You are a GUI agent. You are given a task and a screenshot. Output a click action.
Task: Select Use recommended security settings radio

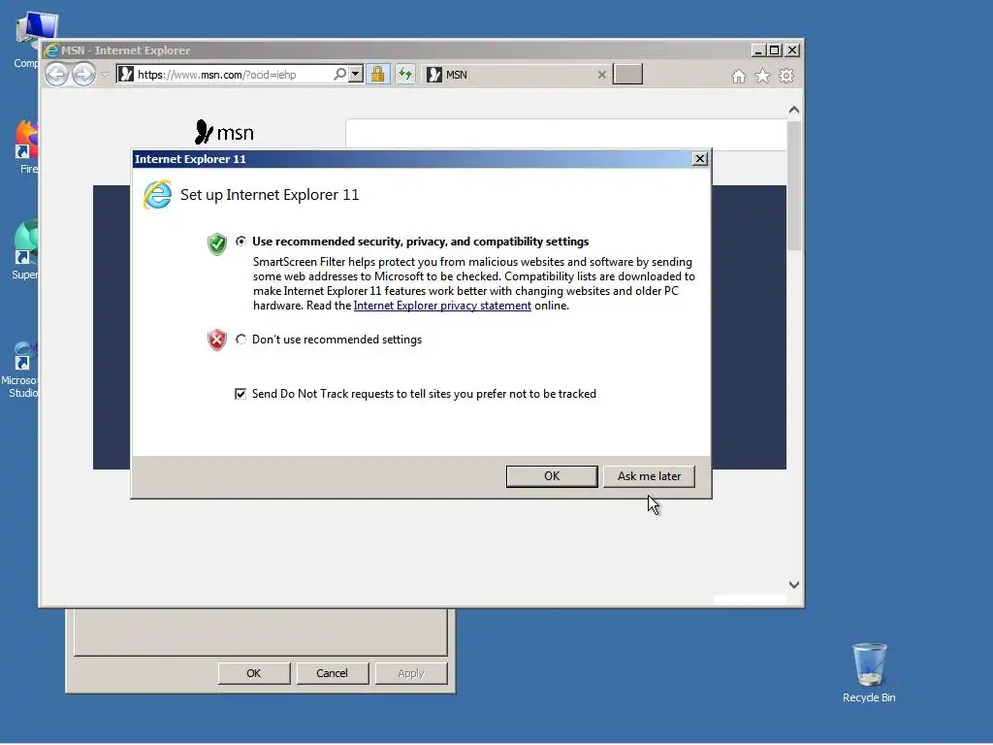point(241,242)
